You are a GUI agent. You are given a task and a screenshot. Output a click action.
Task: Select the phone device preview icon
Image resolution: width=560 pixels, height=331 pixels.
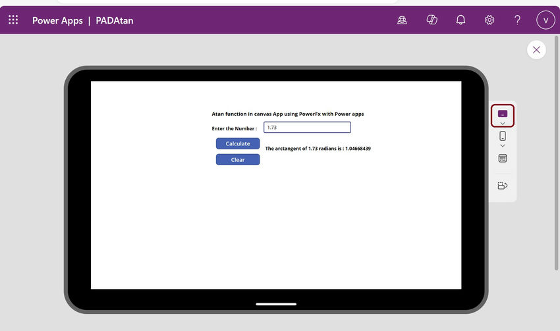(x=503, y=136)
